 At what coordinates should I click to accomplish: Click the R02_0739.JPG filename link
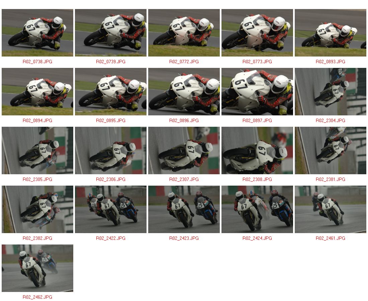[110, 62]
